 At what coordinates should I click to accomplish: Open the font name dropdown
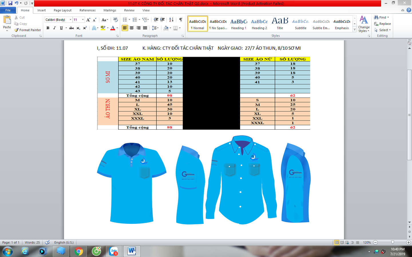click(70, 20)
